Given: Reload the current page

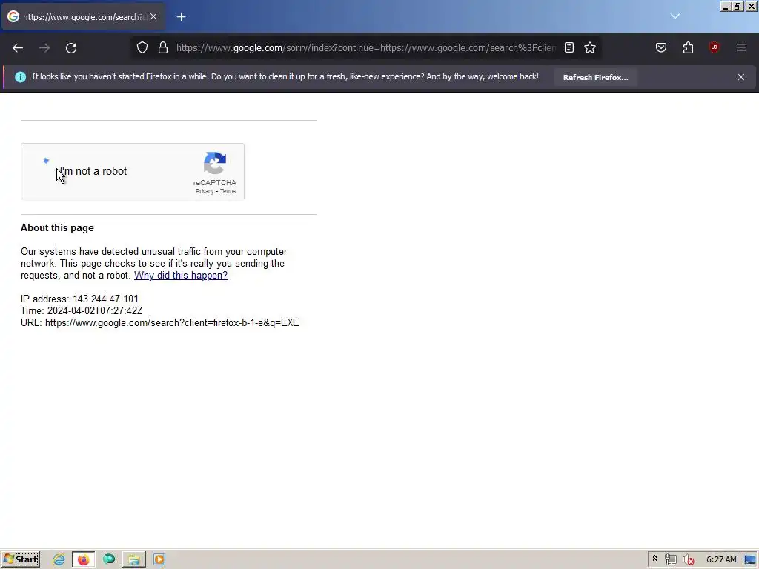Looking at the screenshot, I should pos(71,48).
